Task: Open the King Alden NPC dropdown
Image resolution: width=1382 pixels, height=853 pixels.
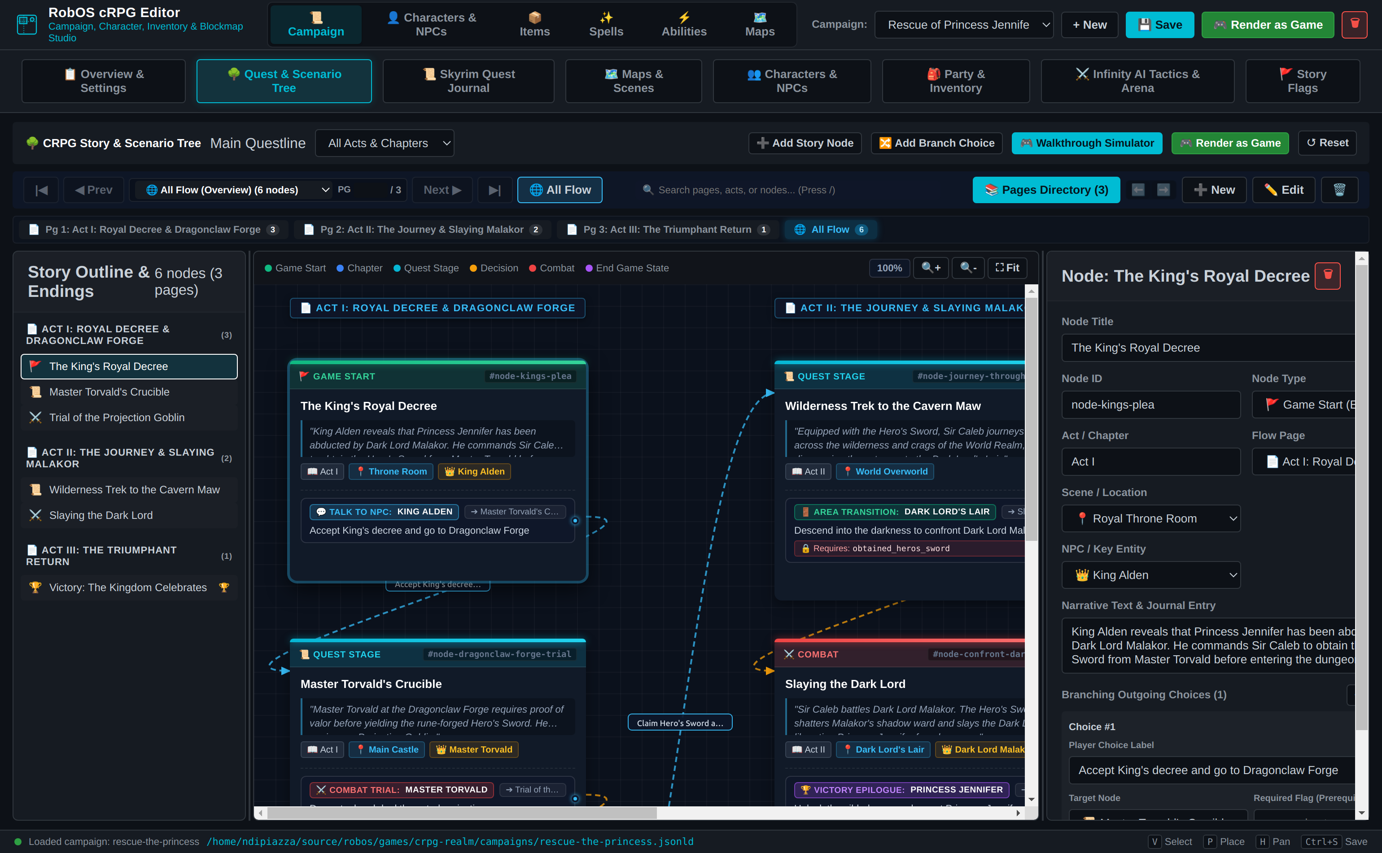Action: coord(1150,575)
